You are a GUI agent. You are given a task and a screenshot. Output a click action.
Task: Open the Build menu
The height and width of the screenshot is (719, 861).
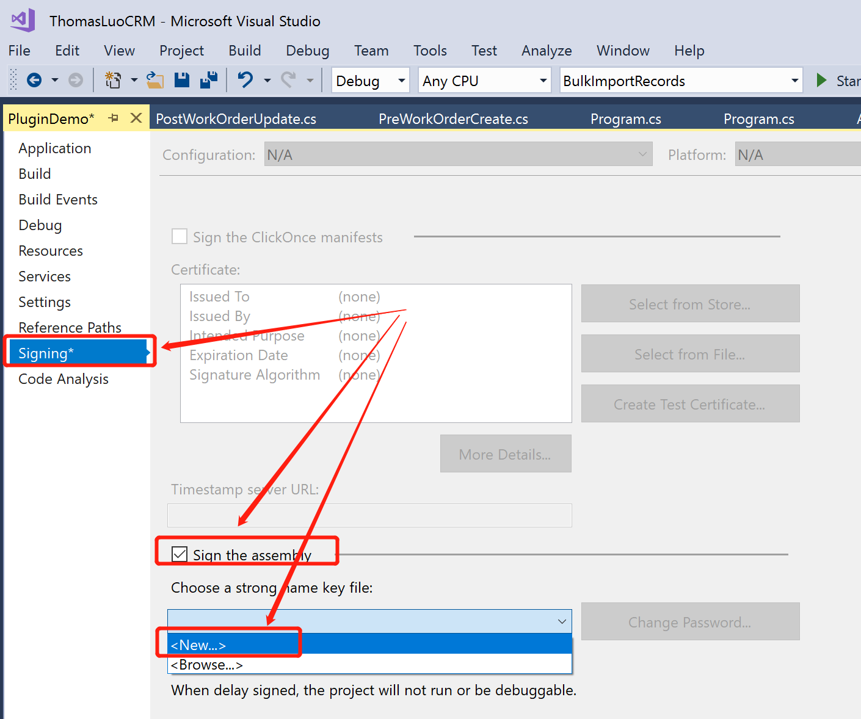tap(245, 51)
